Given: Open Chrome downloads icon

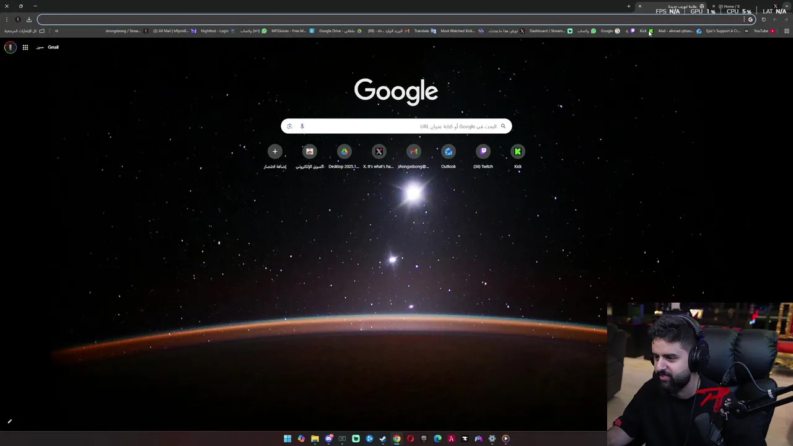Looking at the screenshot, I should (x=28, y=19).
